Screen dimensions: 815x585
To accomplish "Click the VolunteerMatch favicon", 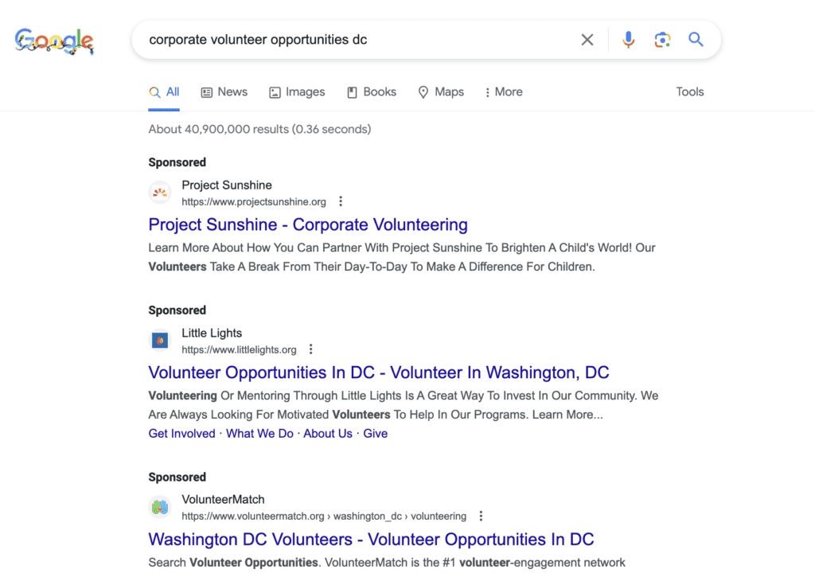I will tap(160, 507).
